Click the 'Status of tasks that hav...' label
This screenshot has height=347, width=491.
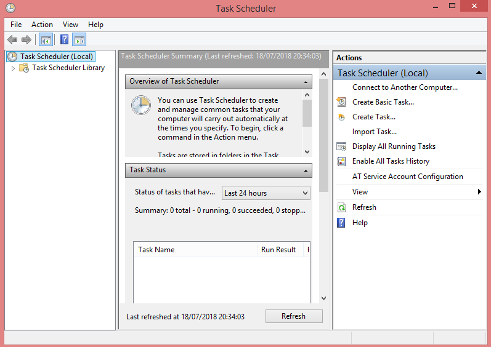175,192
